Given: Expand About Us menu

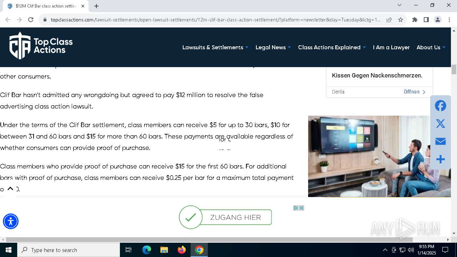Looking at the screenshot, I should [431, 47].
